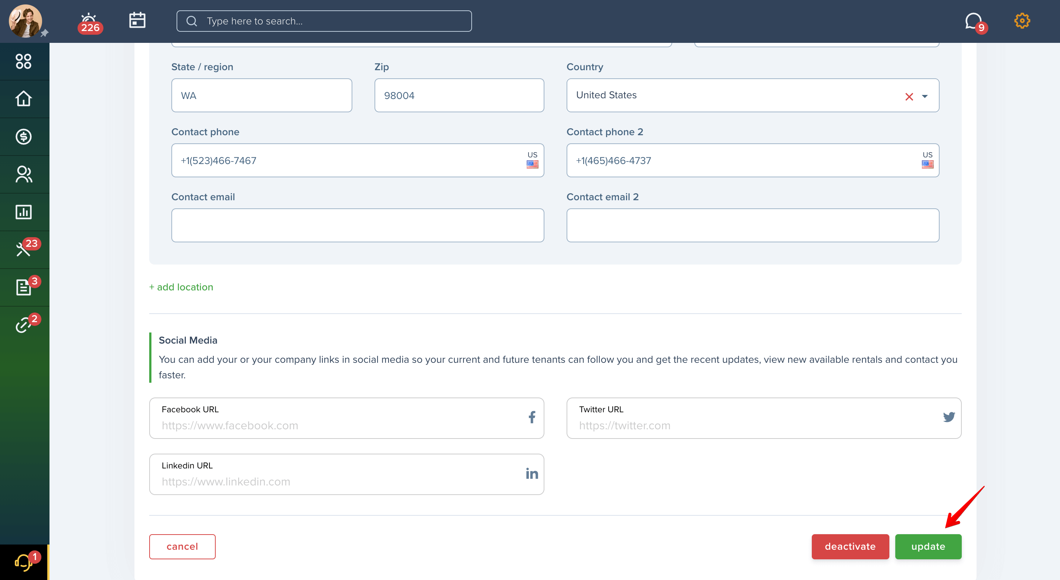1060x580 pixels.
Task: Open the calendar icon in top bar
Action: [x=137, y=20]
